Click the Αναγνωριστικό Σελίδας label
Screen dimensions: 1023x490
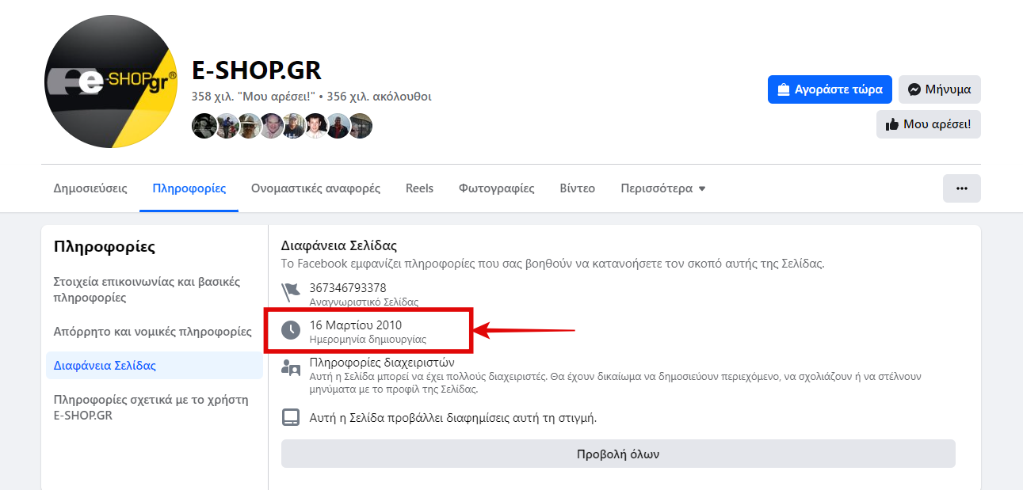coord(364,302)
